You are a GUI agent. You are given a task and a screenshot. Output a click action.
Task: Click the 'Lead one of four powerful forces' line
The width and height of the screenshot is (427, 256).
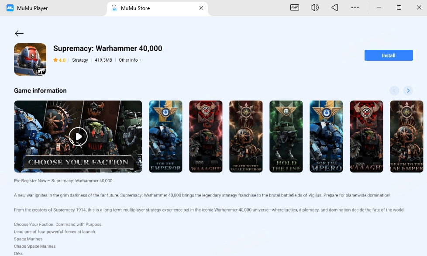pos(55,232)
